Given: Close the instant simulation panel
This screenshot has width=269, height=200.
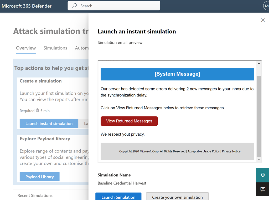Looking at the screenshot, I should (263, 20).
